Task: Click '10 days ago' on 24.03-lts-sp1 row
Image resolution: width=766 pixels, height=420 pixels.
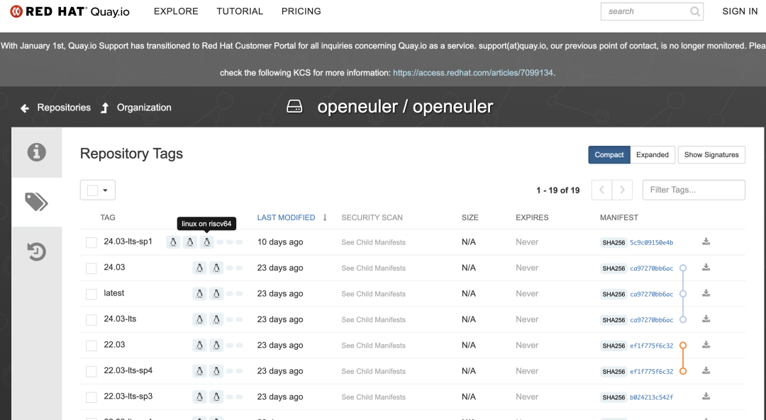Action: [x=280, y=242]
